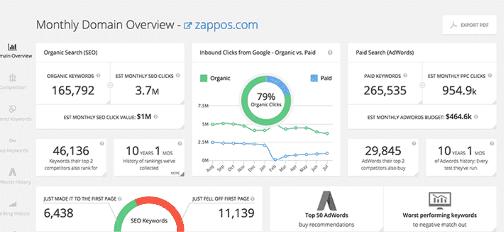Show help for Est Monthly AdWords Budget
Image resolution: width=504 pixels, height=232 pixels.
[476, 116]
